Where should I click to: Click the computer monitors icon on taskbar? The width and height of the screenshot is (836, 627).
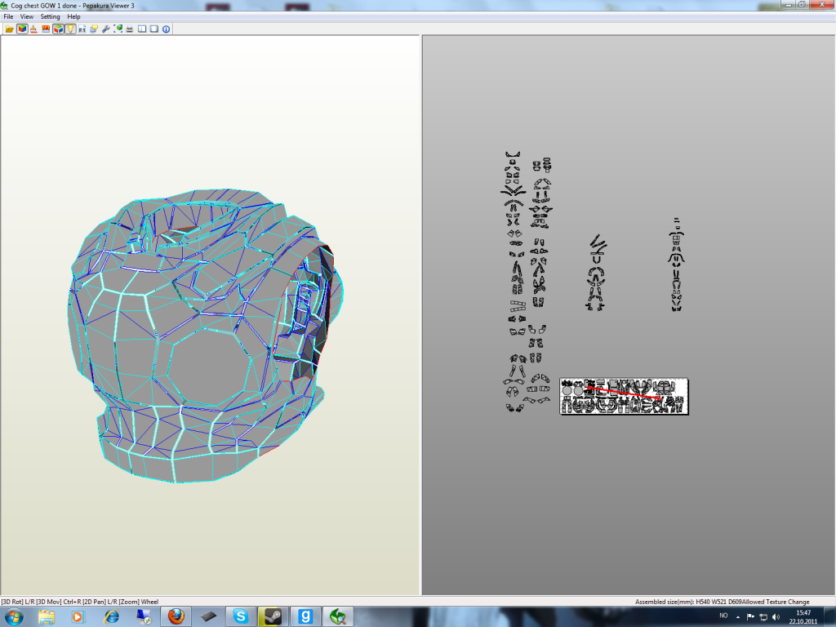tap(144, 617)
